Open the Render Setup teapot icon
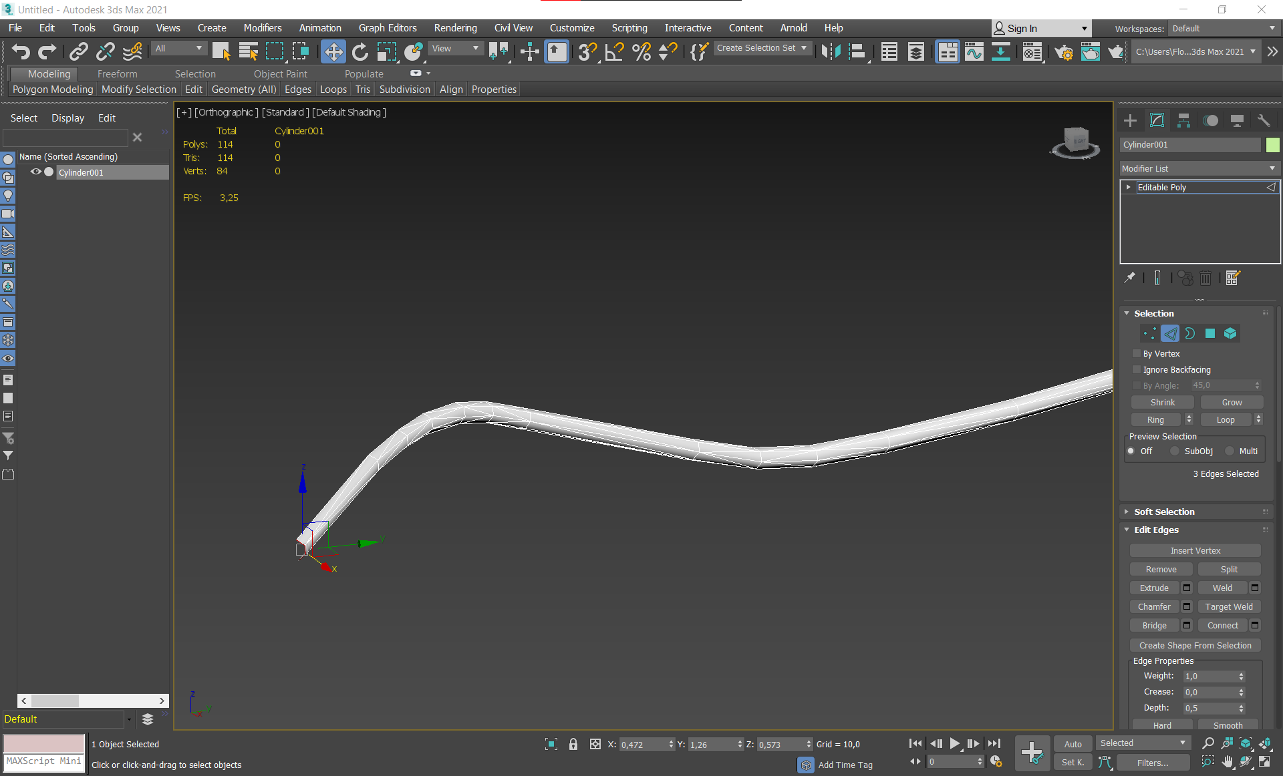The width and height of the screenshot is (1283, 776). pos(1064,51)
